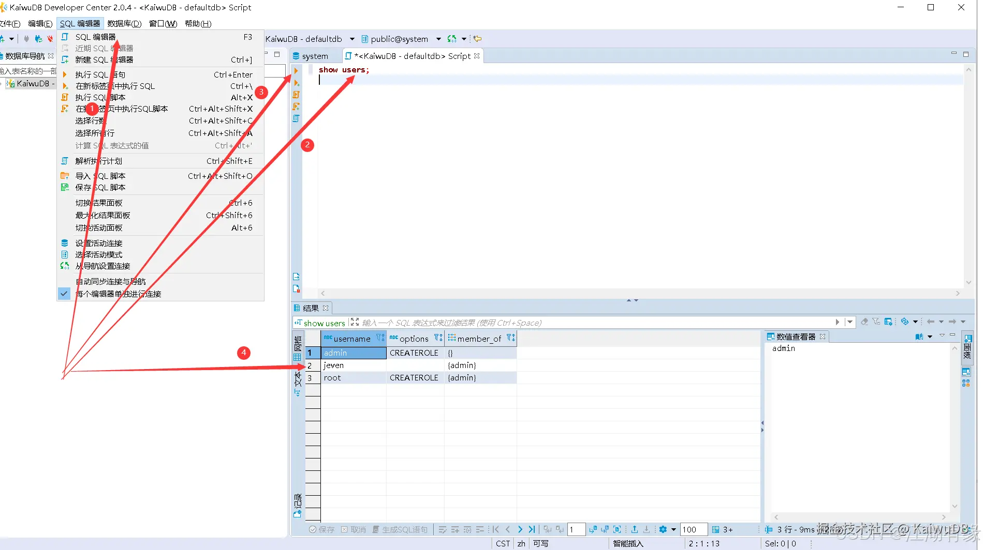Open the 编辑(E) menu
Screen dimensions: 983x550
pos(40,23)
